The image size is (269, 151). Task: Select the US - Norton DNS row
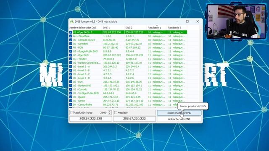click(x=128, y=86)
